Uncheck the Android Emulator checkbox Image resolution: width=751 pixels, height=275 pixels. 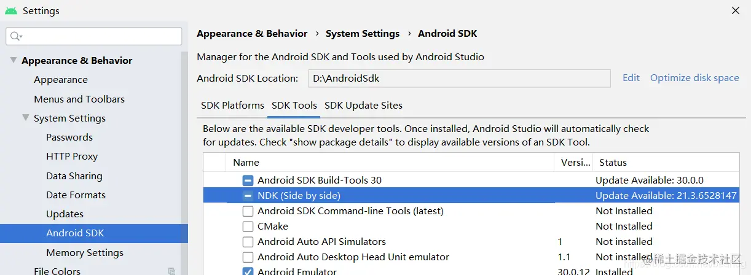coord(248,271)
